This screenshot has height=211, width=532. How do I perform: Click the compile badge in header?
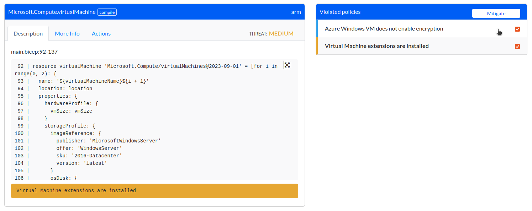pos(107,12)
